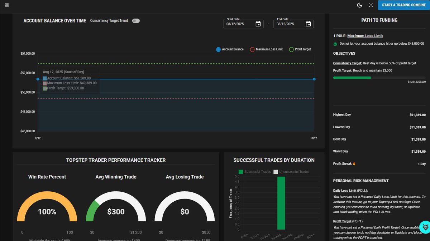Switch to dark mode moon icon

pyautogui.click(x=360, y=5)
